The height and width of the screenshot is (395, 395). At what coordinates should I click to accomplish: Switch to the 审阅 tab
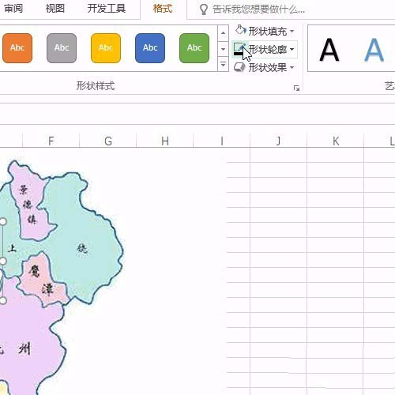pyautogui.click(x=13, y=9)
